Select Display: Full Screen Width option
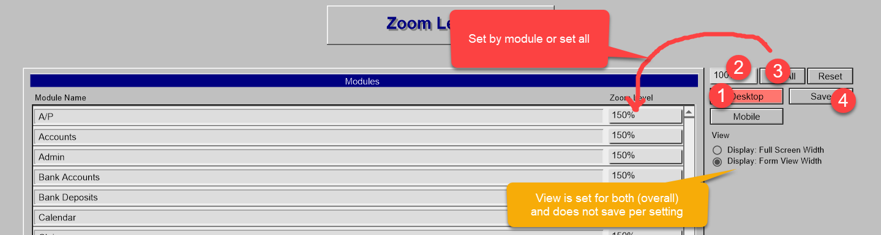 717,150
